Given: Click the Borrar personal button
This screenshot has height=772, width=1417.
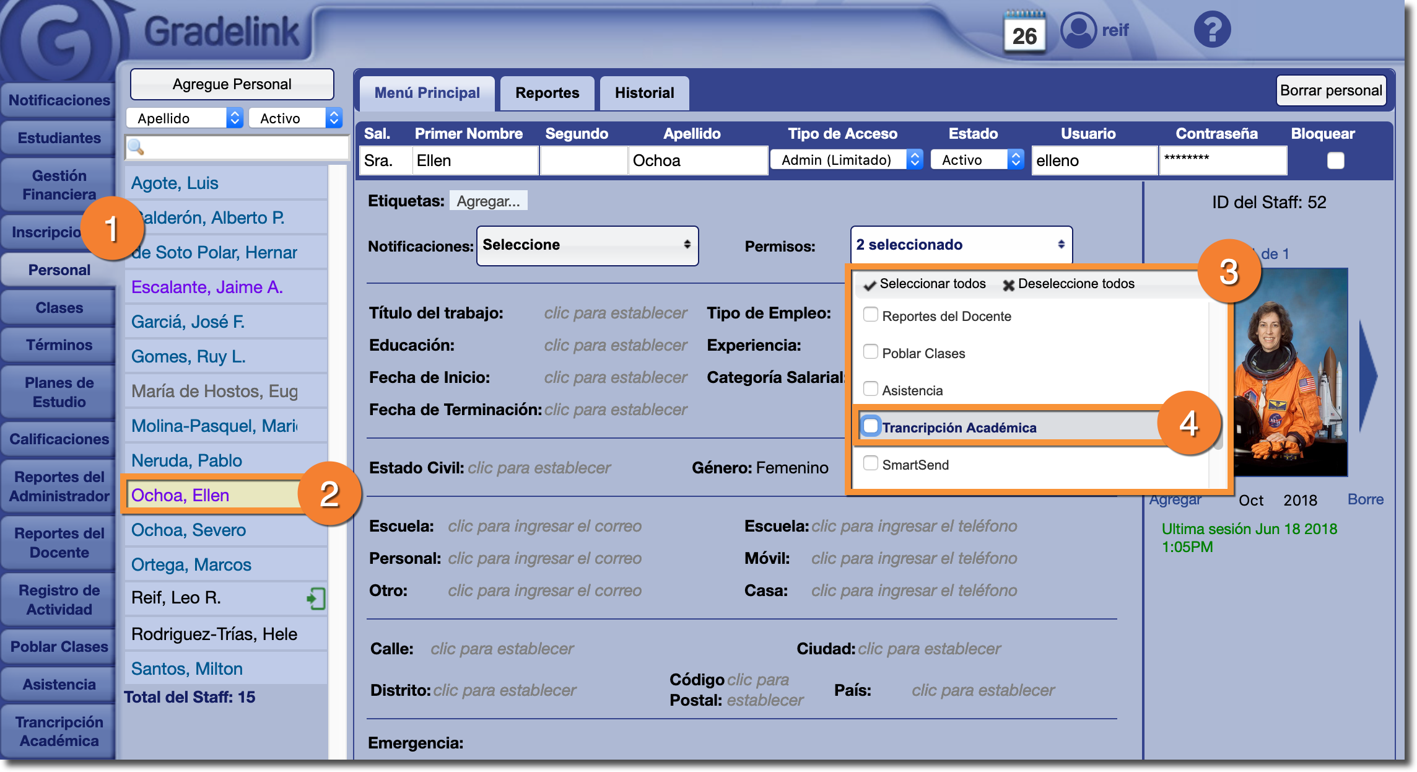Looking at the screenshot, I should [x=1330, y=90].
